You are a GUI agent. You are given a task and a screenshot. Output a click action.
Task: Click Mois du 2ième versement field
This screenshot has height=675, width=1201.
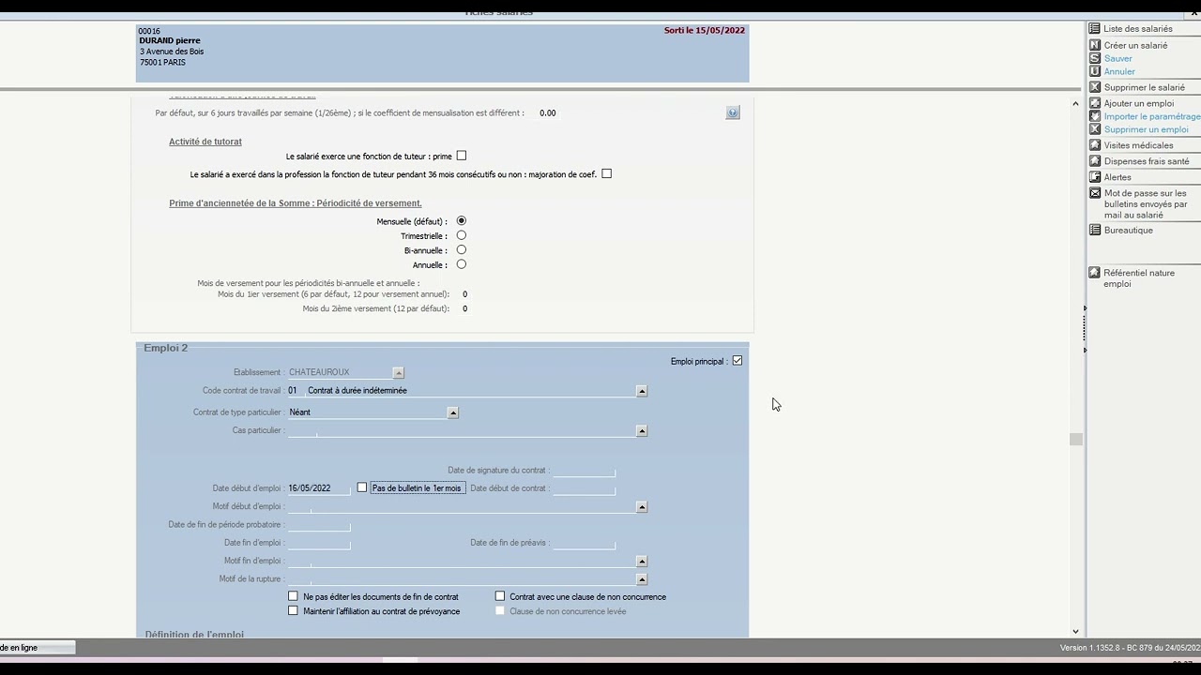click(464, 308)
